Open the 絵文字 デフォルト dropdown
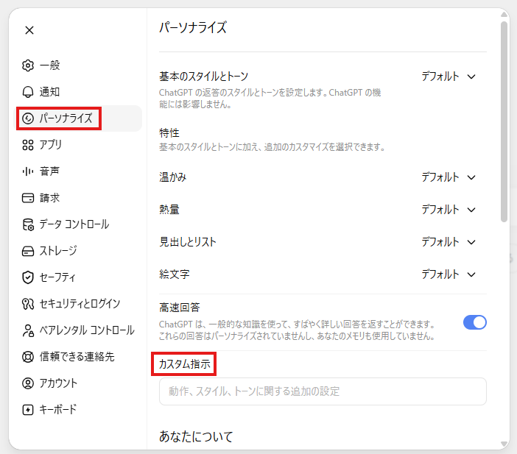The width and height of the screenshot is (517, 454). [x=449, y=274]
